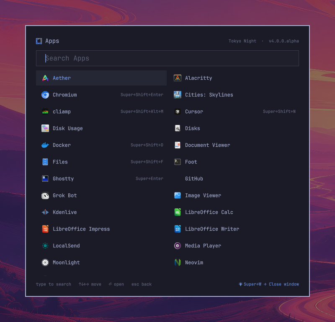Pick the Cities: Skylines label

click(x=209, y=95)
